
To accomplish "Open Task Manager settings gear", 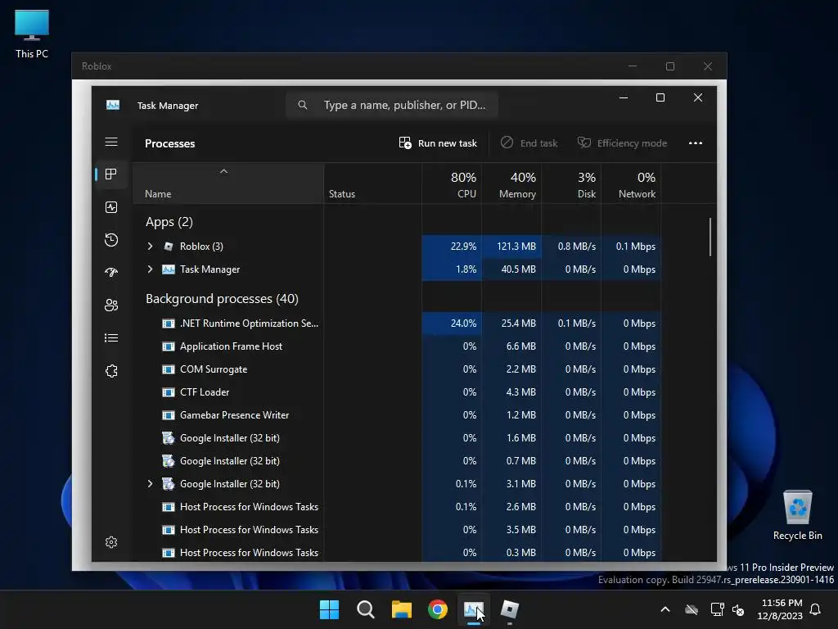I will 111,542.
